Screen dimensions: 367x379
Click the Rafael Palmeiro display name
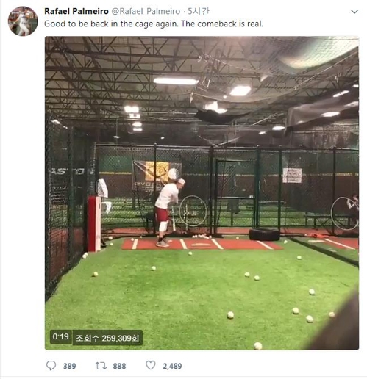[76, 11]
